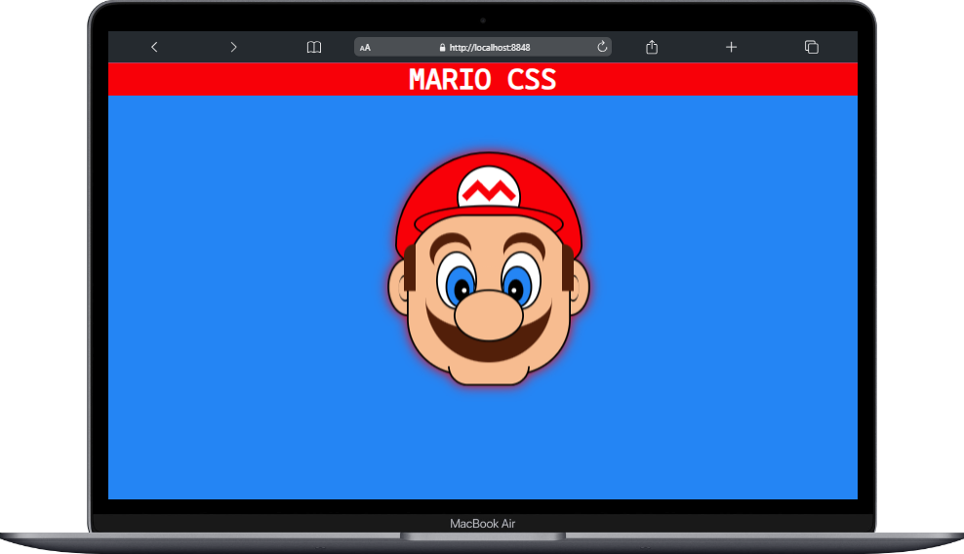Show all tabs overview icon

[812, 47]
